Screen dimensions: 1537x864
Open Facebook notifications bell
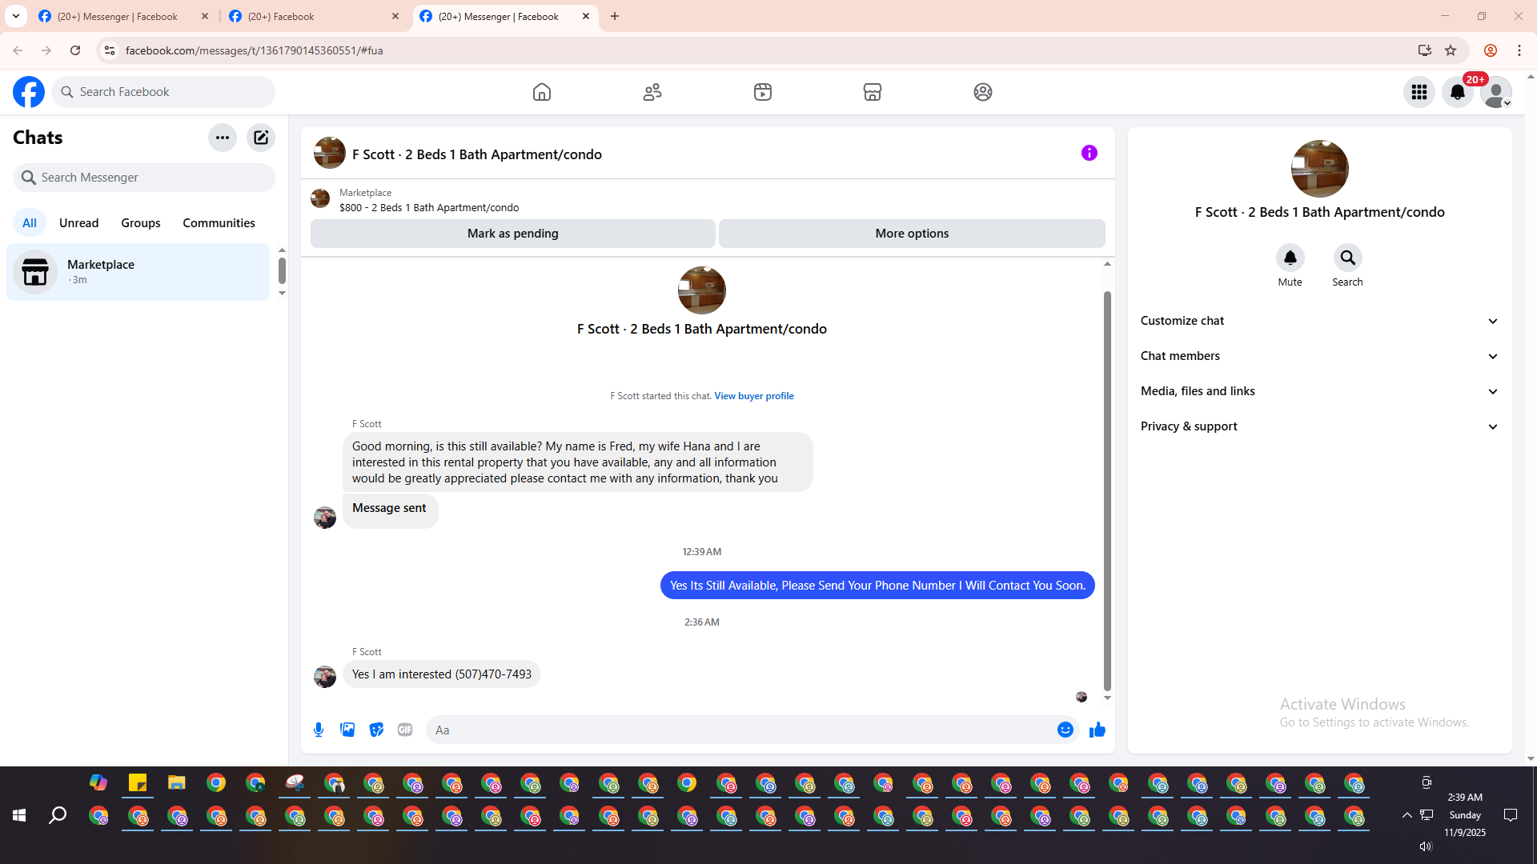click(x=1457, y=92)
